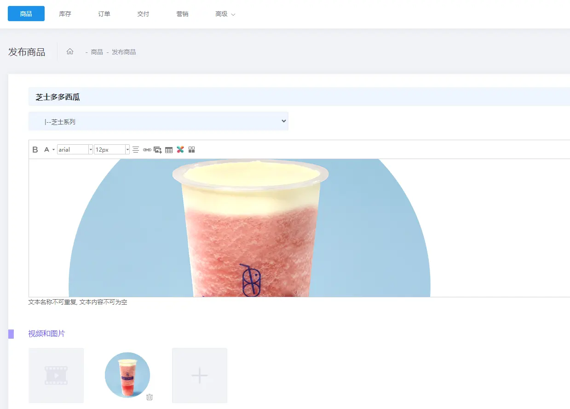Delete the uploaded drink image

pos(150,397)
